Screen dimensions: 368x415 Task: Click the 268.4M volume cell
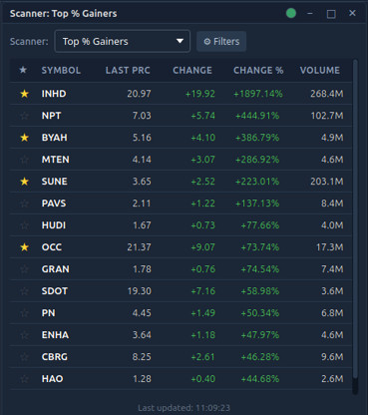tap(327, 94)
